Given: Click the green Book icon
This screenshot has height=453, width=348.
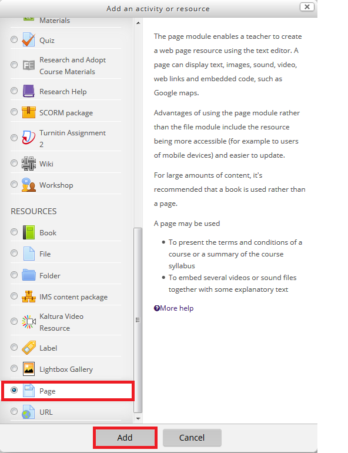Looking at the screenshot, I should tap(29, 232).
